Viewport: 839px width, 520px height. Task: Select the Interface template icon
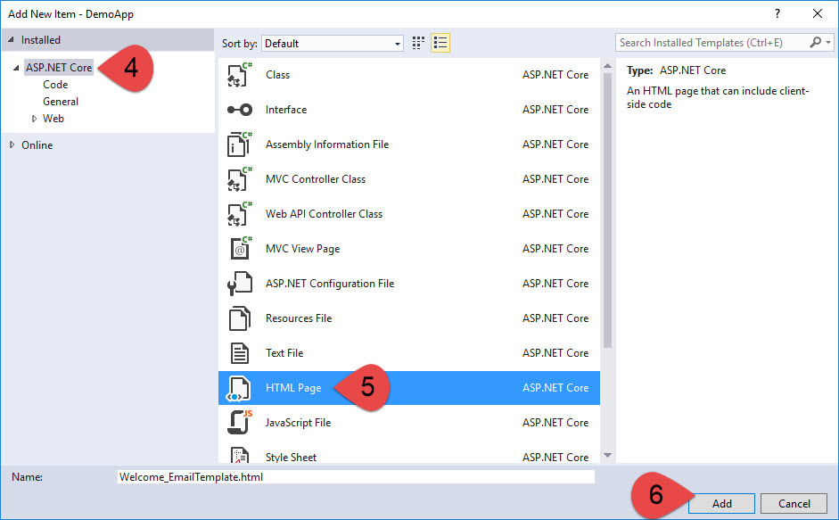pyautogui.click(x=239, y=109)
